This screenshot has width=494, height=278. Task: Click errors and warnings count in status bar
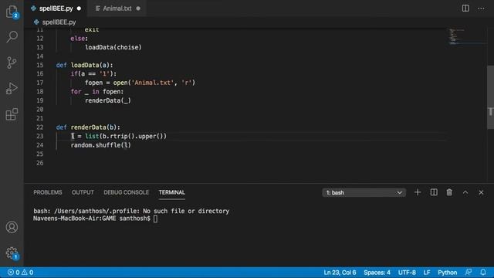coord(21,273)
